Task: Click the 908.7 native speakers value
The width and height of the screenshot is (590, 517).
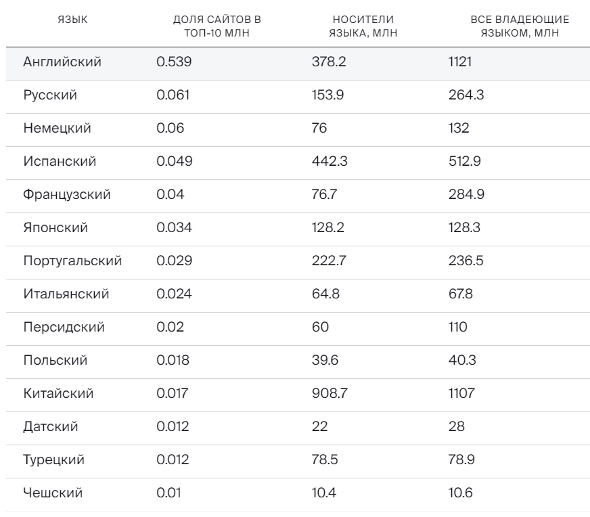Action: (329, 394)
